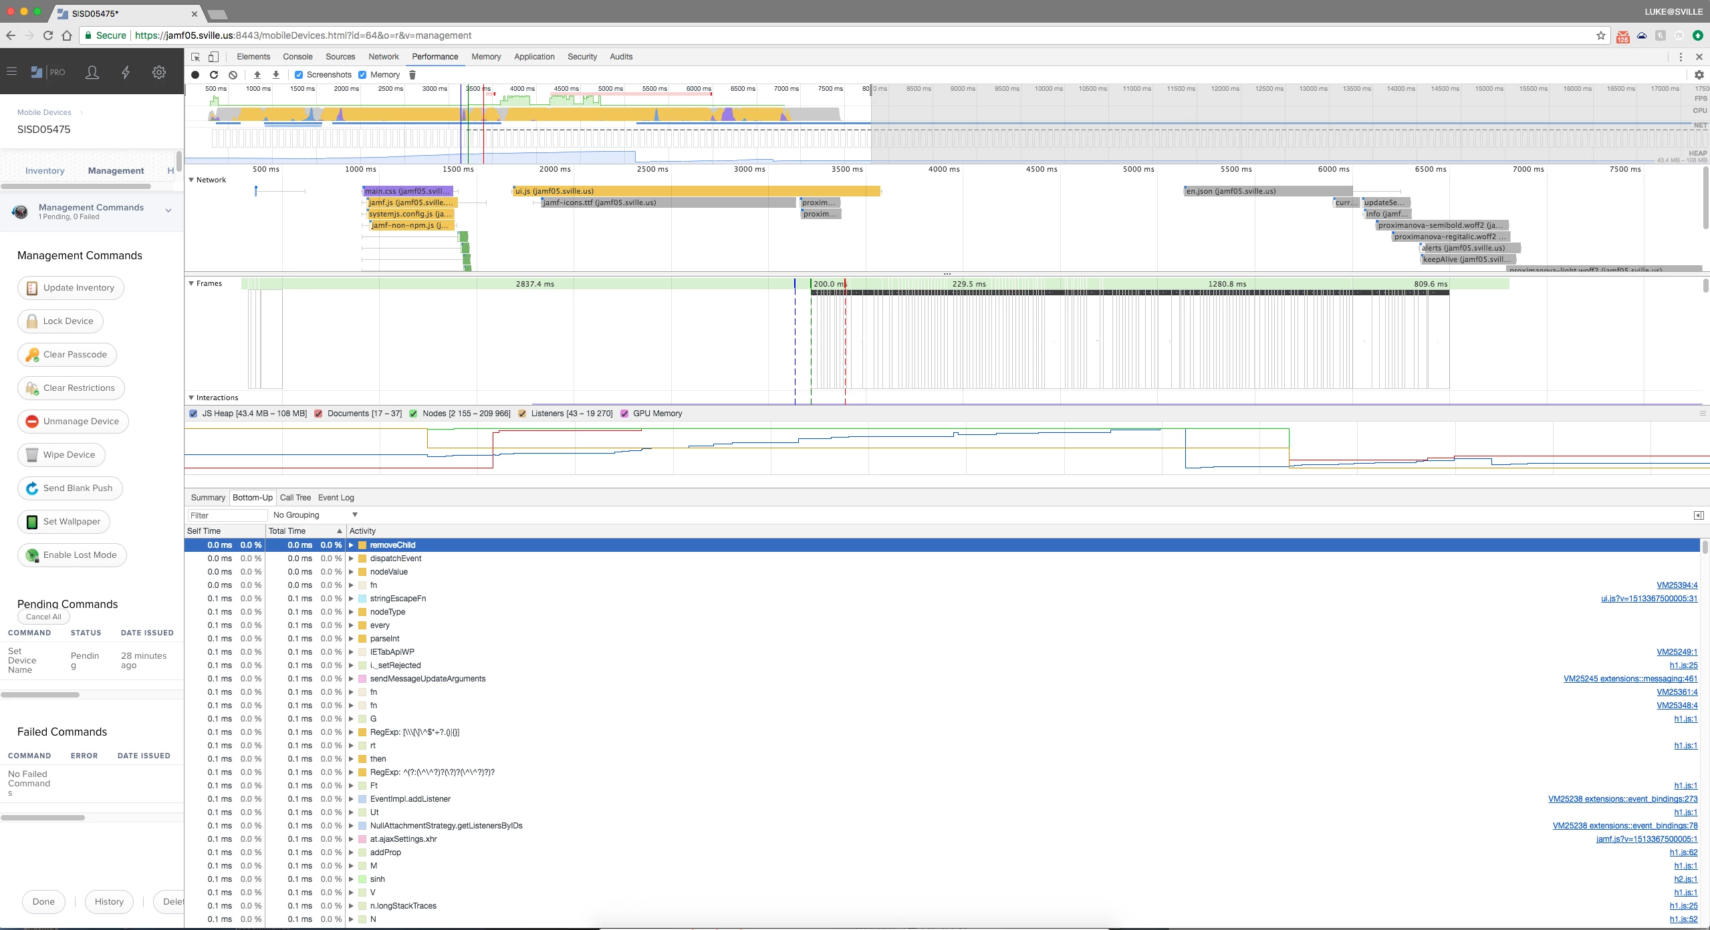Switch to the Network tab
Image resolution: width=1710 pixels, height=930 pixels.
pos(384,57)
